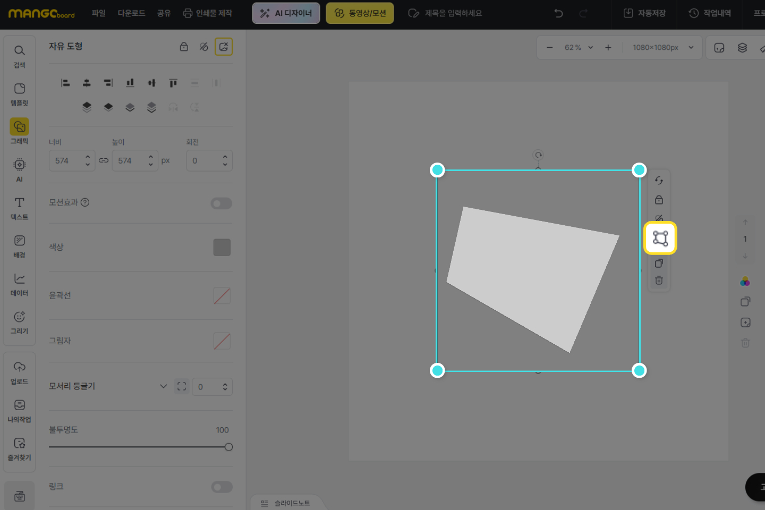765x510 pixels.
Task: Open the 색상 fill color swatch
Action: [222, 248]
